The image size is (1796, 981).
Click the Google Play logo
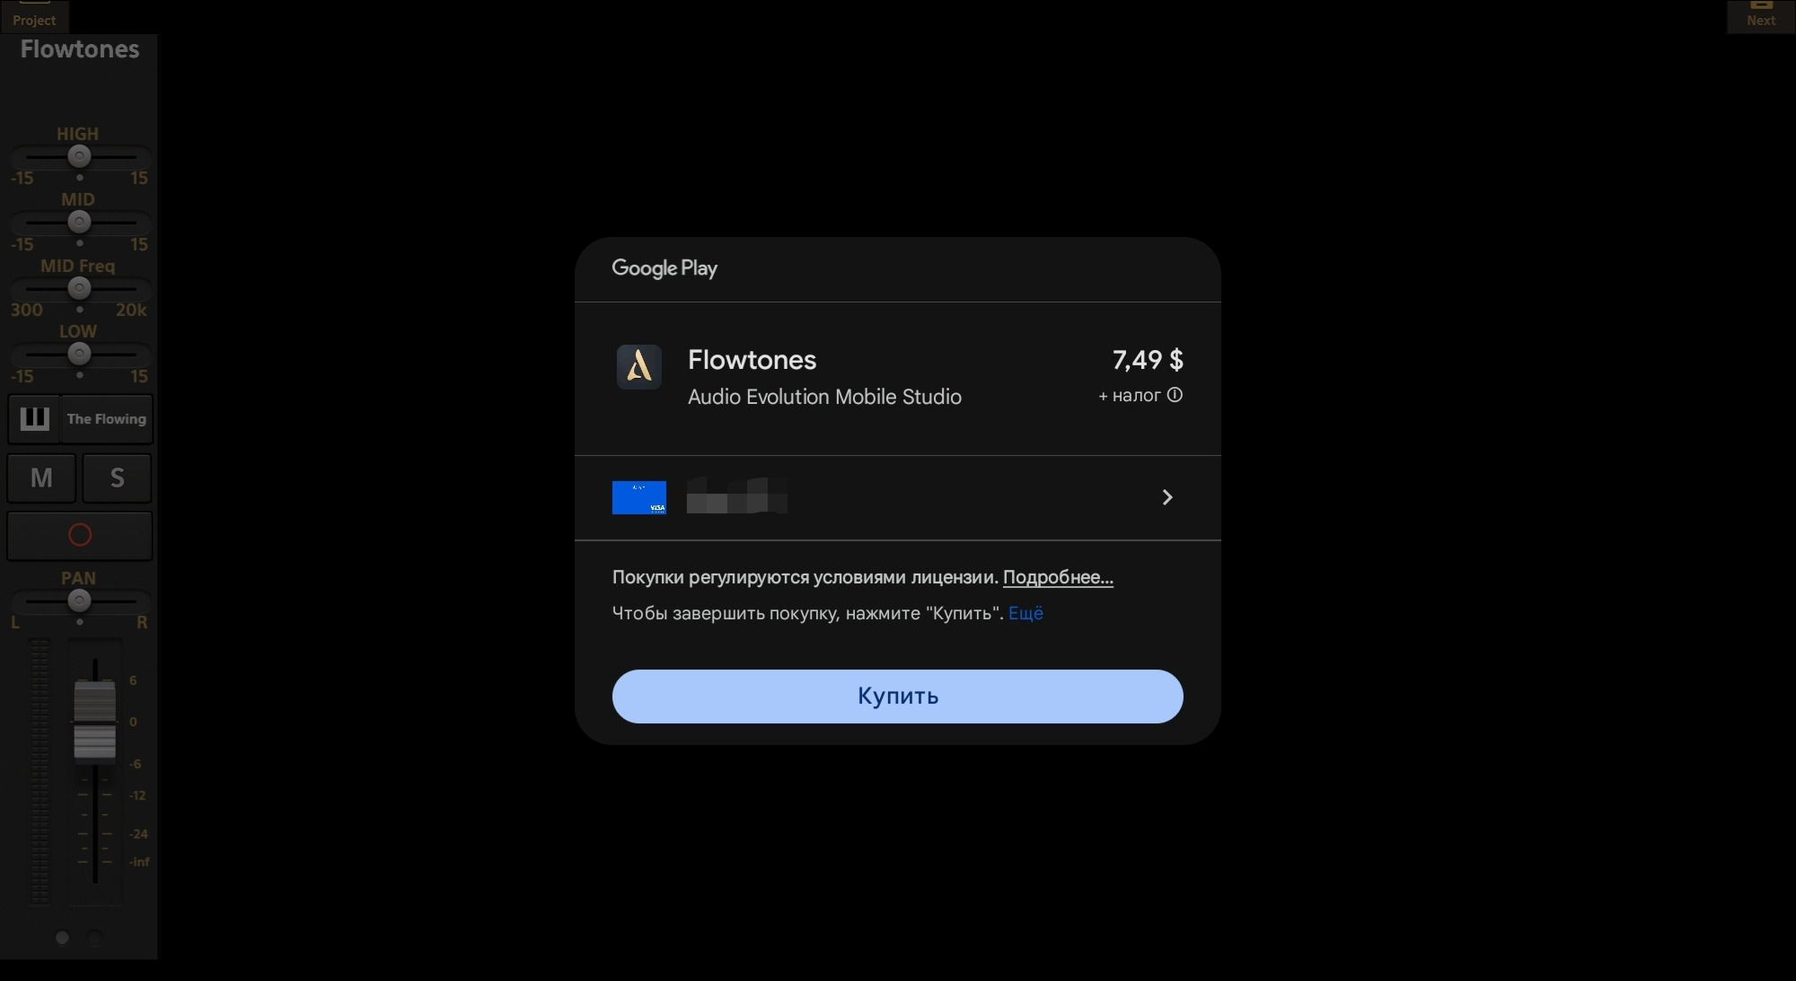665,268
